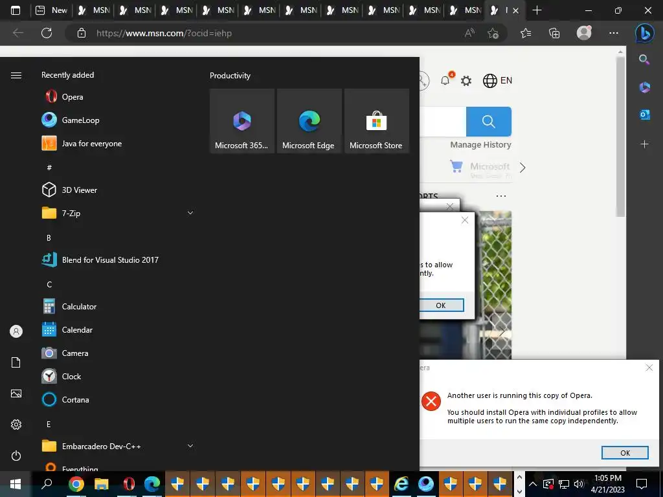Open Power options in Start menu
Image resolution: width=663 pixels, height=497 pixels.
tap(16, 456)
